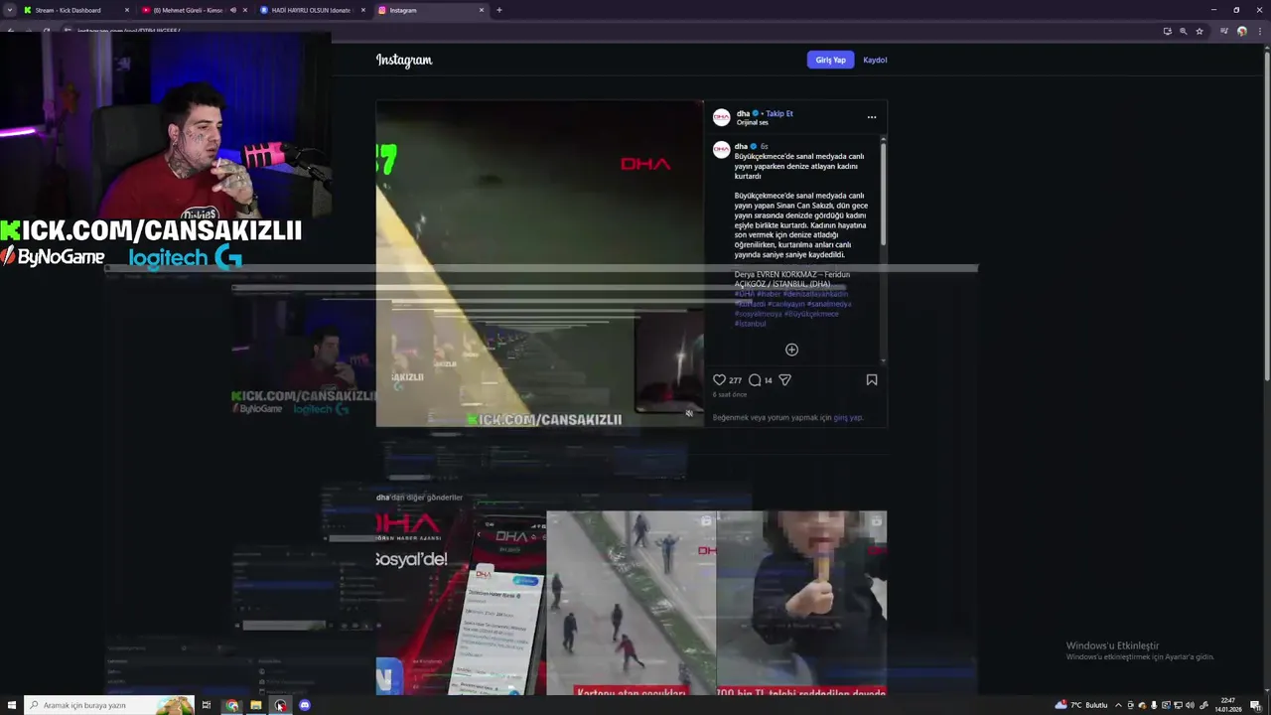Click the zoom magnifier icon in address bar
Viewport: 1271px width, 715px height.
point(1183,31)
